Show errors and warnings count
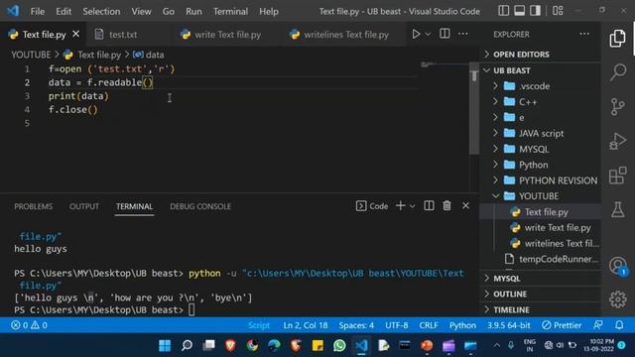Viewport: 635px width, 357px height. pos(29,325)
